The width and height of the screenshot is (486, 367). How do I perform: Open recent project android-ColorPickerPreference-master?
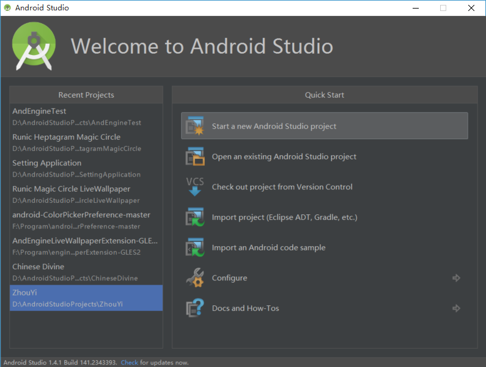(x=86, y=220)
